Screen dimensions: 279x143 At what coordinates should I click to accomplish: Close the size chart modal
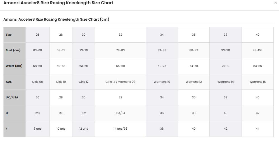tap(275, 3)
